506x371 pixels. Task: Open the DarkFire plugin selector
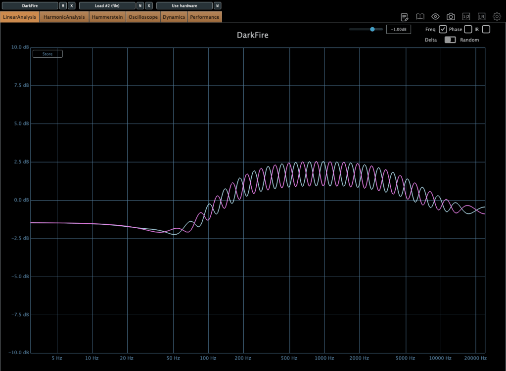(x=30, y=6)
